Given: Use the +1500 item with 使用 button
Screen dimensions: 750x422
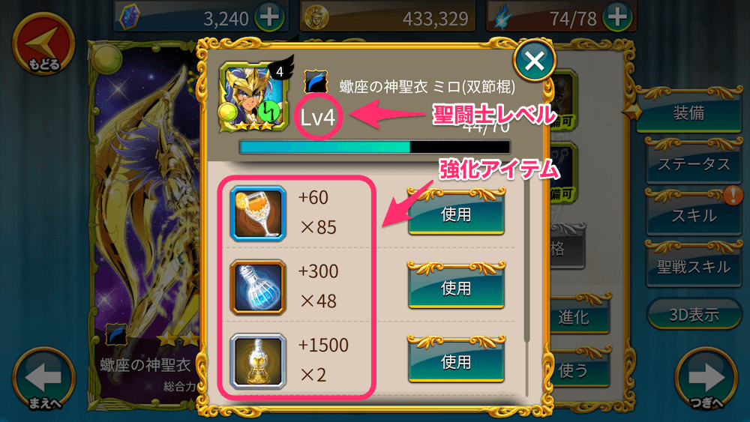Looking at the screenshot, I should (456, 361).
